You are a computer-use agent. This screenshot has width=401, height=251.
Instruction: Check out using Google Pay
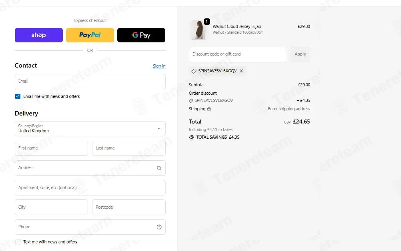(141, 35)
